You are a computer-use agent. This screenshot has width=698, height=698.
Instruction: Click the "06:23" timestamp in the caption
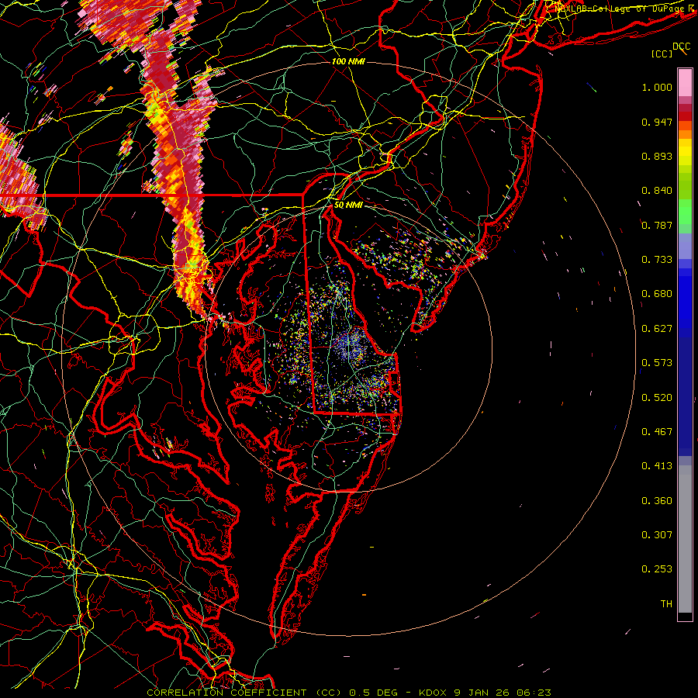click(534, 693)
